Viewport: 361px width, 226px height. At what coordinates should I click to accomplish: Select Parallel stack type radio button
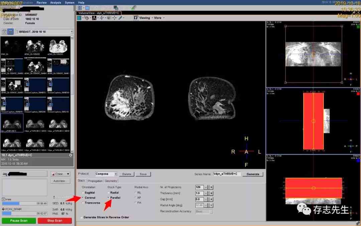coord(108,198)
